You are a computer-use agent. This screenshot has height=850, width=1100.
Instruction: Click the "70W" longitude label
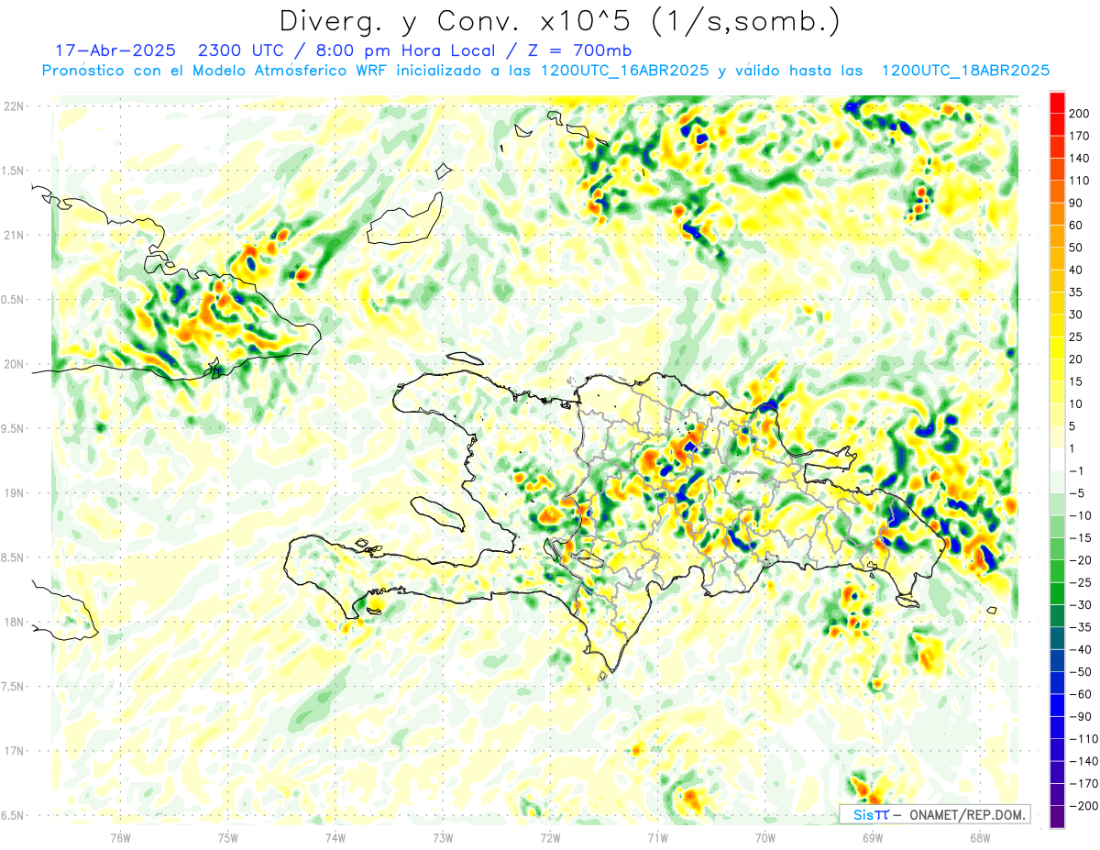764,837
